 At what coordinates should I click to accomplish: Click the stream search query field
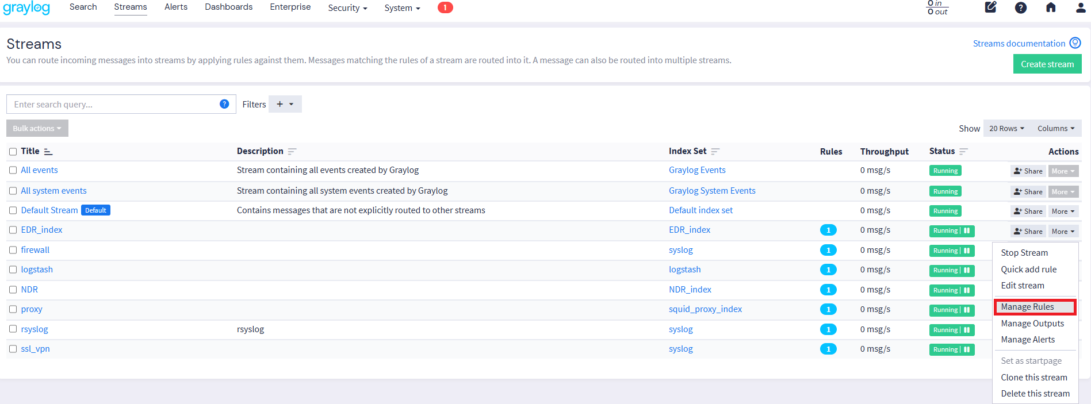[112, 104]
